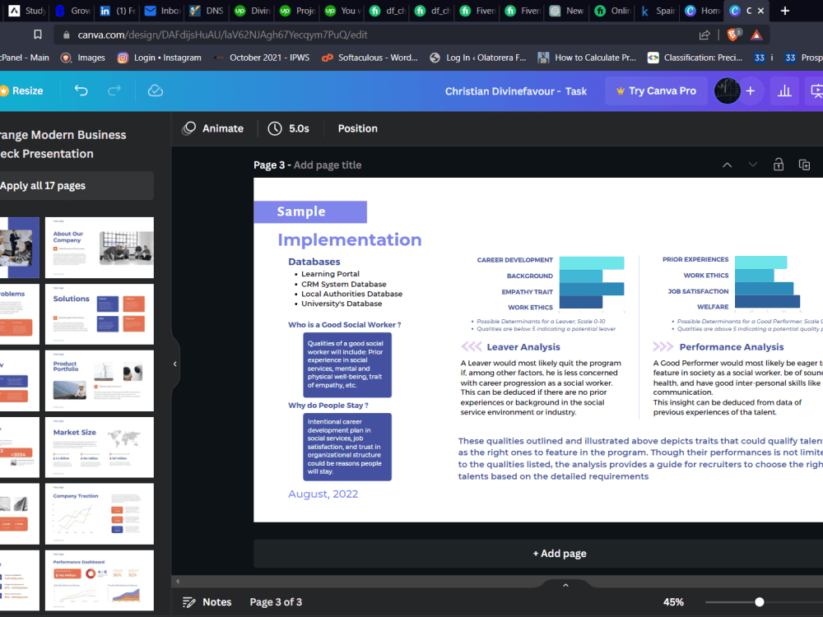Image resolution: width=823 pixels, height=617 pixels.
Task: Switch to the DNS browser tab
Action: coord(207,11)
